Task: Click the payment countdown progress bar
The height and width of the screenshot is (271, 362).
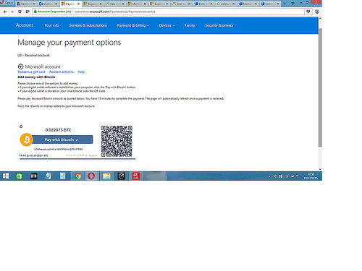Action: [x=77, y=159]
